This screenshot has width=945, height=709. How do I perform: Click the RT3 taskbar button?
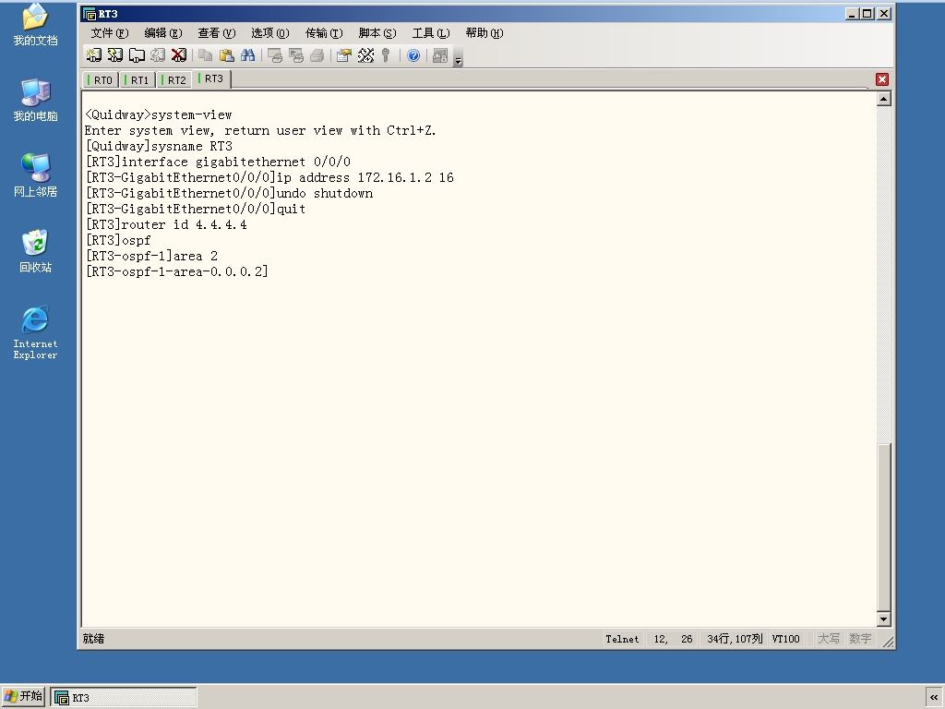(124, 698)
